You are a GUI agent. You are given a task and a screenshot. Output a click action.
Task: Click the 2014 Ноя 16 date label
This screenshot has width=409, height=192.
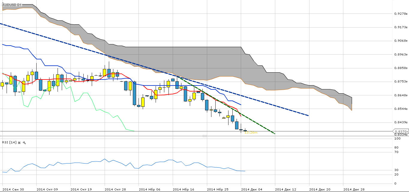[x=183, y=189]
